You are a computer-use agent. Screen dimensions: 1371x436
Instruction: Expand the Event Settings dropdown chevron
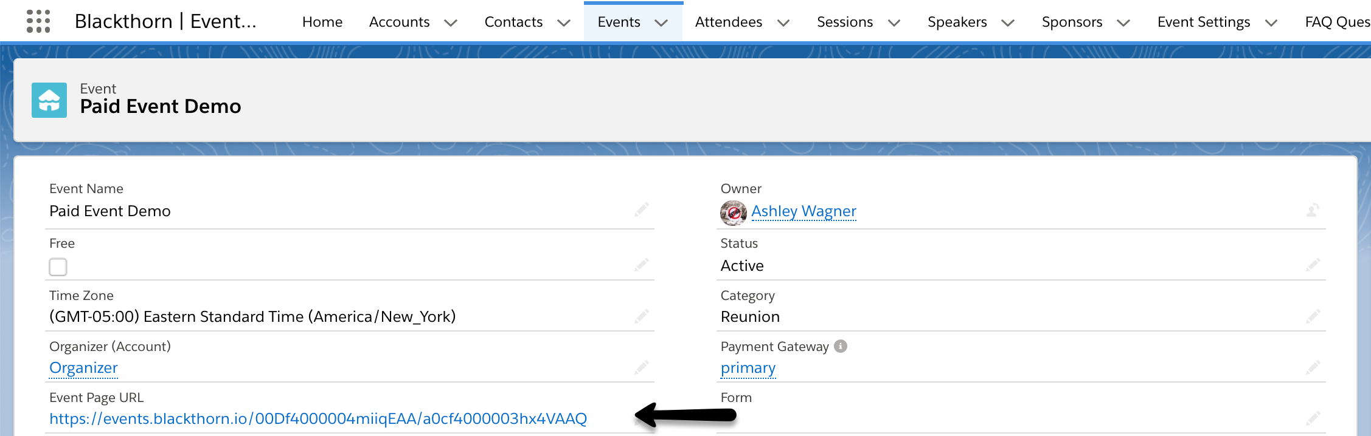click(1271, 23)
